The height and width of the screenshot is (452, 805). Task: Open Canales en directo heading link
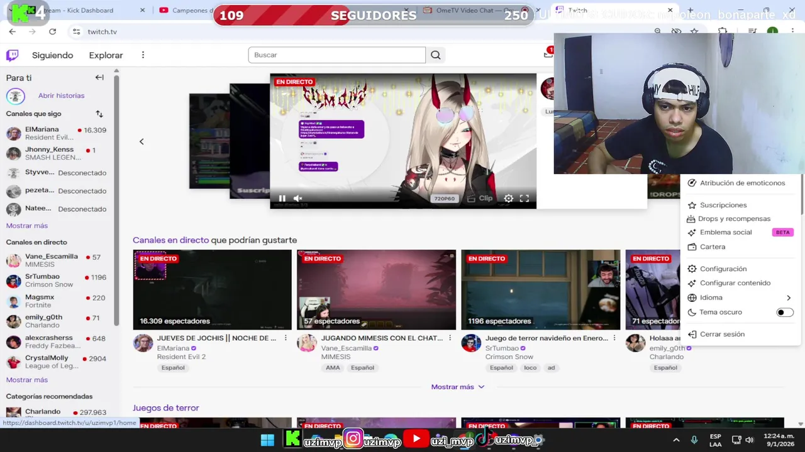point(170,240)
